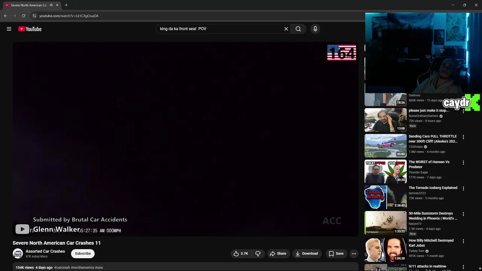Image resolution: width=482 pixels, height=271 pixels.
Task: Click the #northamerica hashtag
Action: (x=82, y=268)
